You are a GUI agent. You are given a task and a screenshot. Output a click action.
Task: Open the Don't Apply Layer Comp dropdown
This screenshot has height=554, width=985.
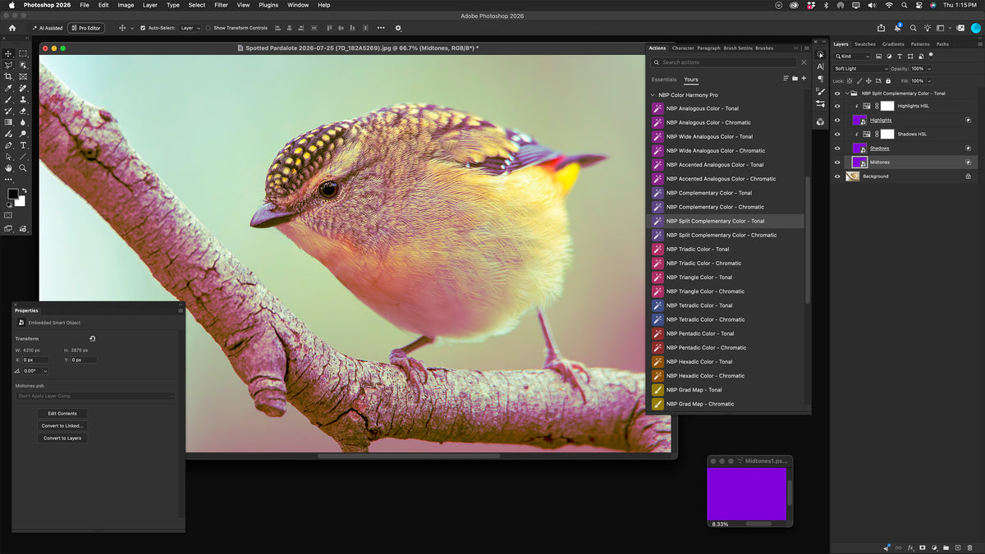click(x=95, y=396)
